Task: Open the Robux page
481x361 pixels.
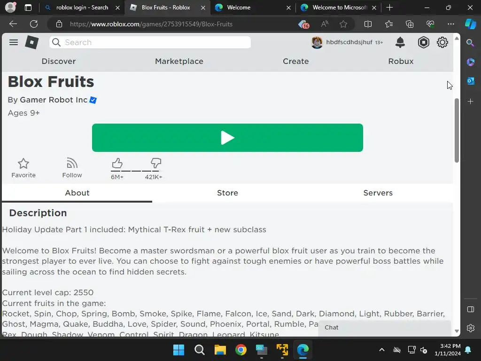Action: 401,61
